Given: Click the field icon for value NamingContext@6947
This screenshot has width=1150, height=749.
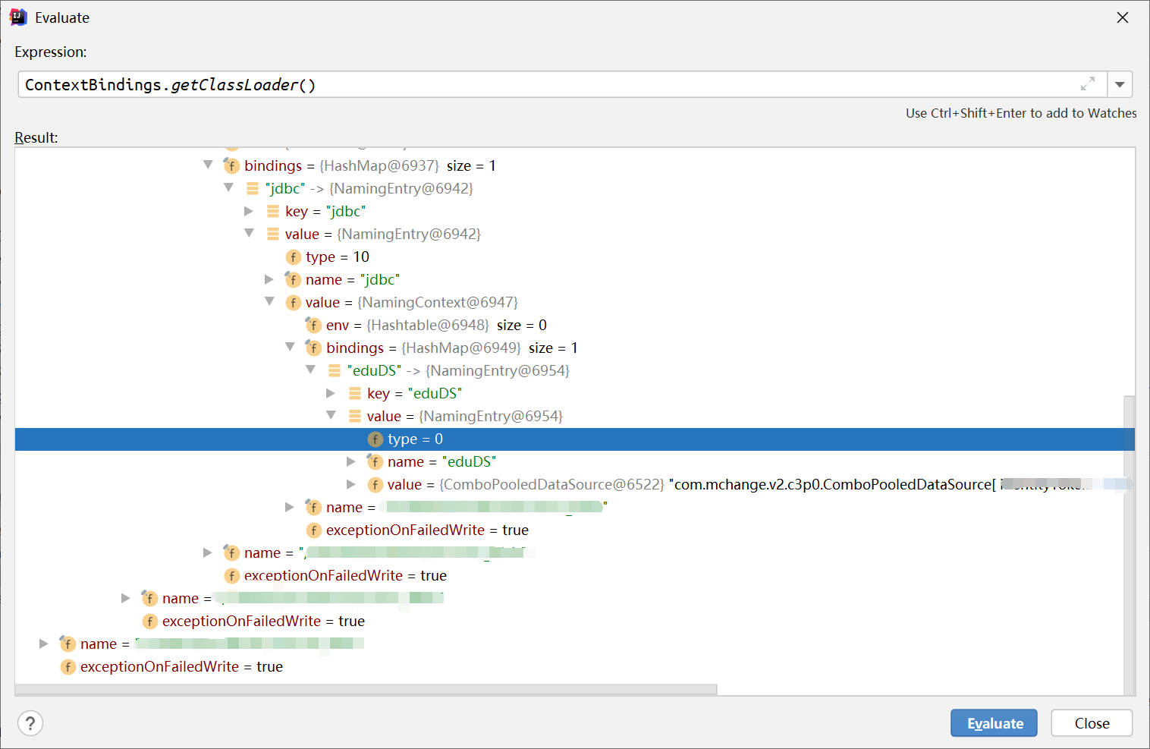Looking at the screenshot, I should pos(294,303).
